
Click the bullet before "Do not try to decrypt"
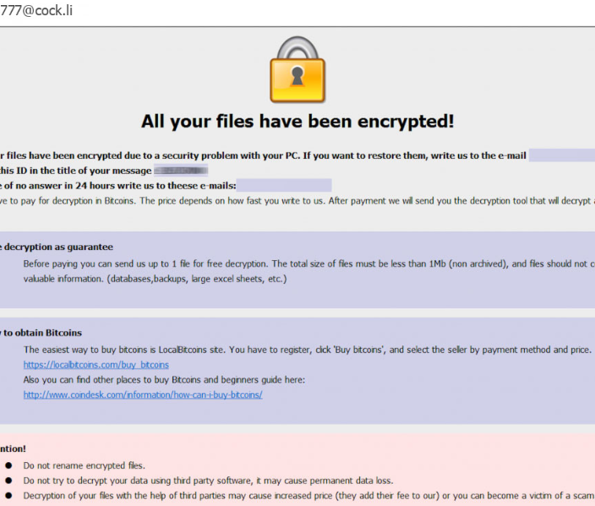click(8, 481)
